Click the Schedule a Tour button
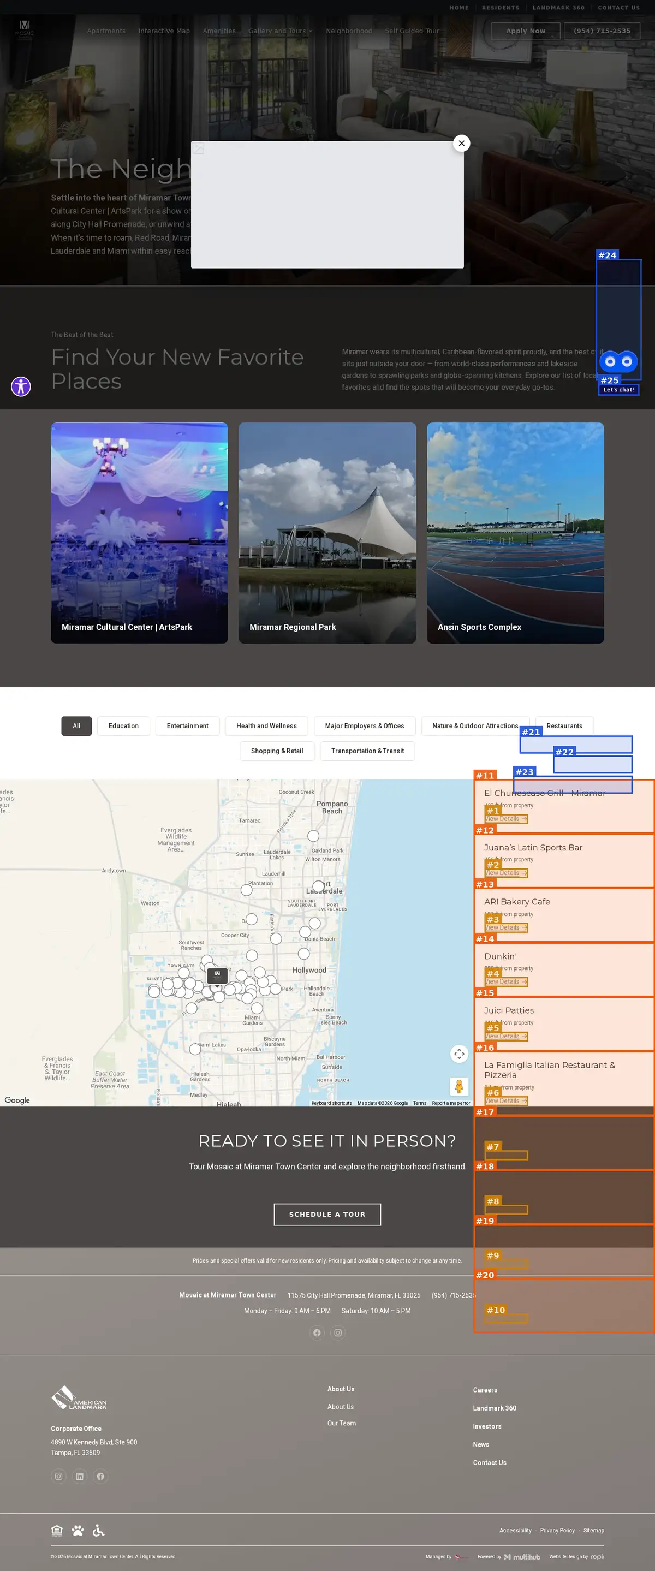 coord(327,1214)
